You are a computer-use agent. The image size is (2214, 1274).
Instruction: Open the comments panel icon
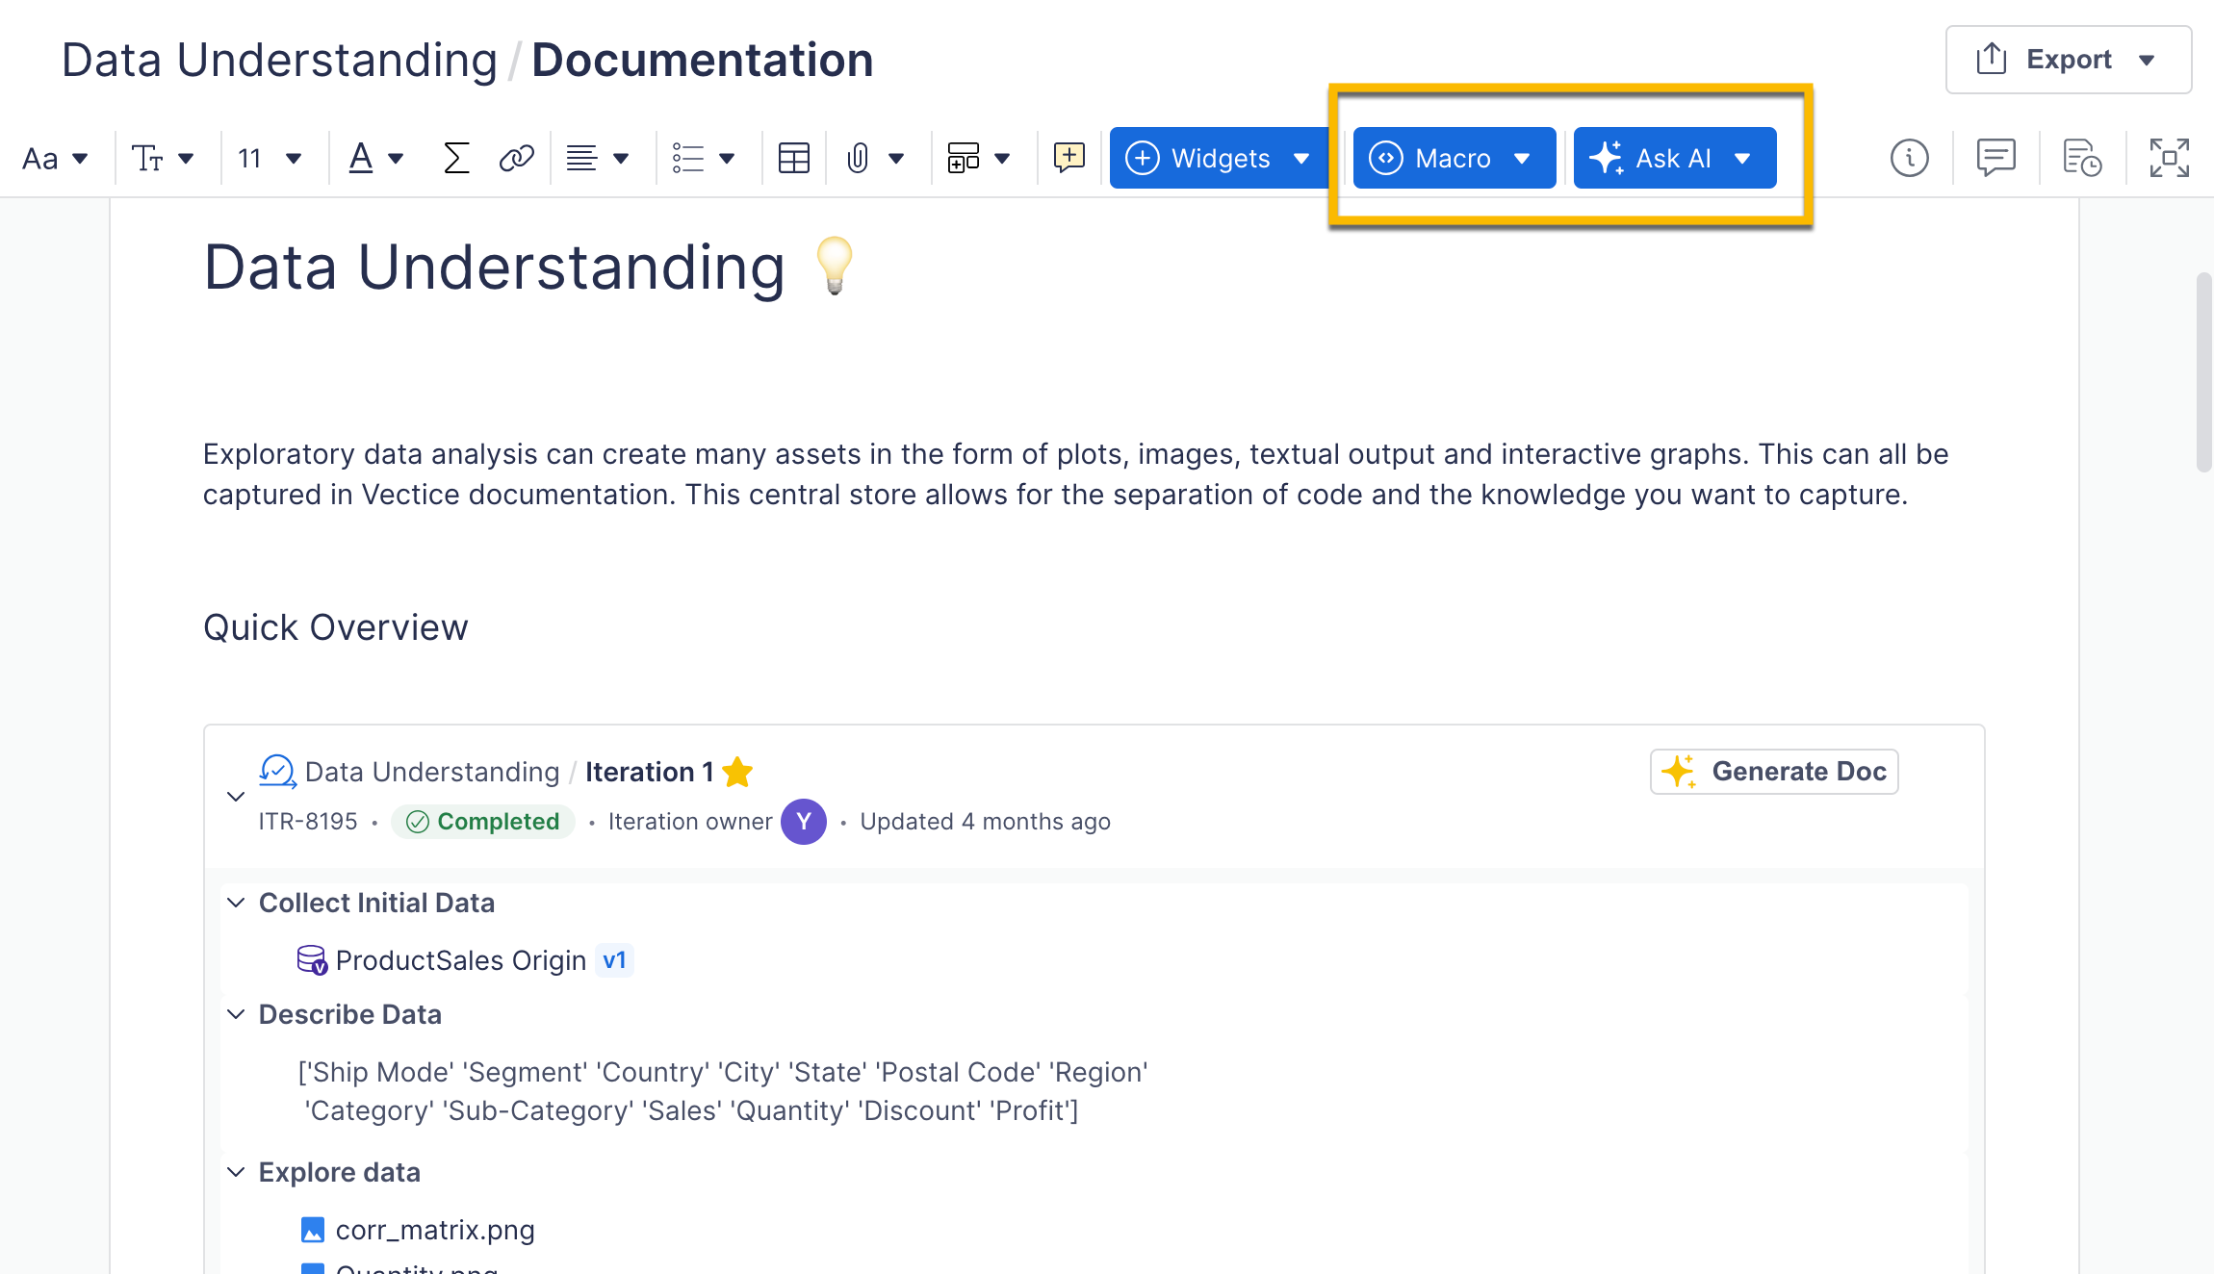click(x=1995, y=158)
